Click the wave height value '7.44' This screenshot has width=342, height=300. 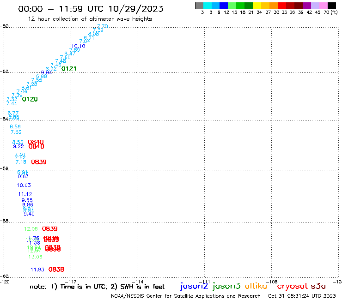12,103
